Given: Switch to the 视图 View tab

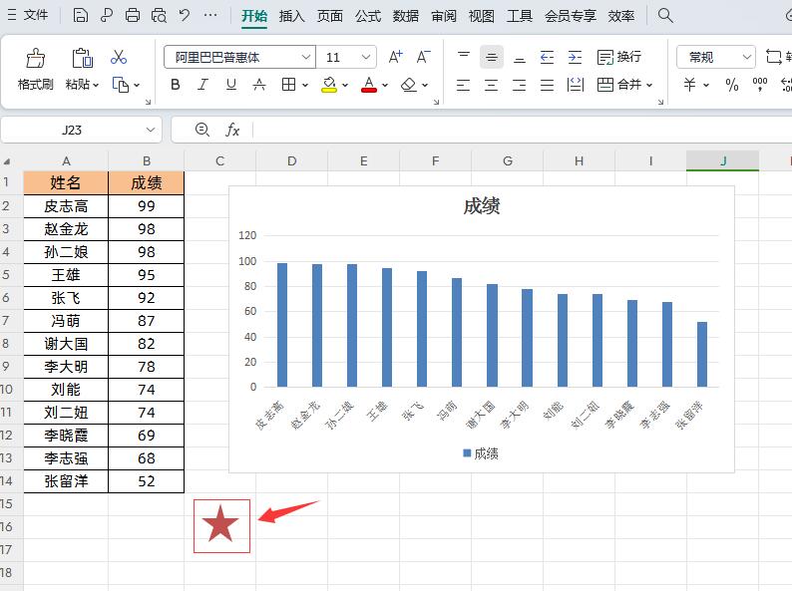Looking at the screenshot, I should (x=482, y=16).
